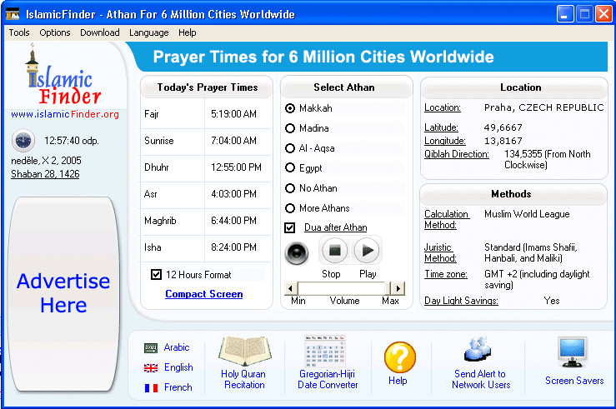Open the Help menu in menu bar
The height and width of the screenshot is (409, 616).
pyautogui.click(x=187, y=32)
